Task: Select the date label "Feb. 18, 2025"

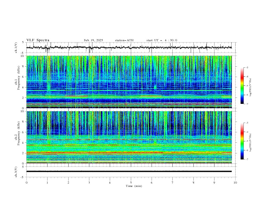Action: click(x=93, y=40)
